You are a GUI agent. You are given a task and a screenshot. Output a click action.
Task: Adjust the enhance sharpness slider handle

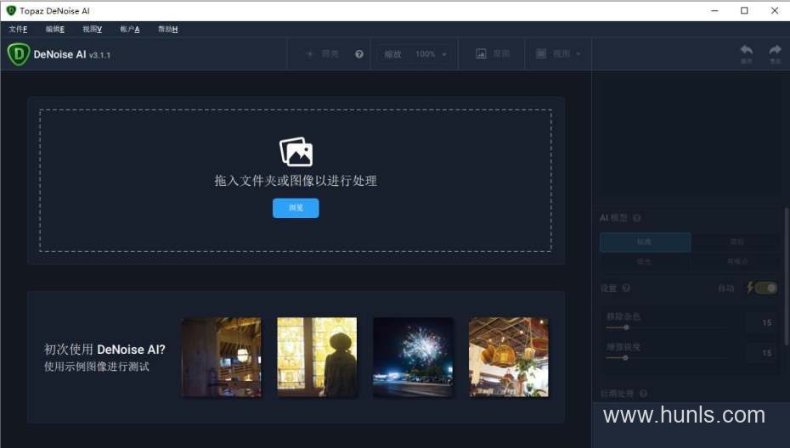(625, 358)
